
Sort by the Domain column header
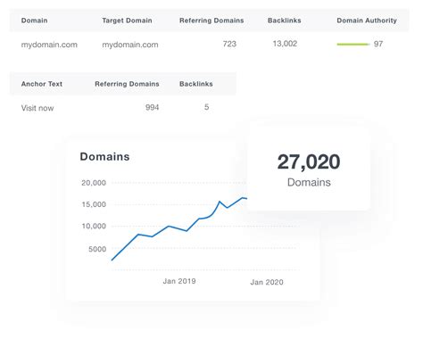tap(34, 21)
